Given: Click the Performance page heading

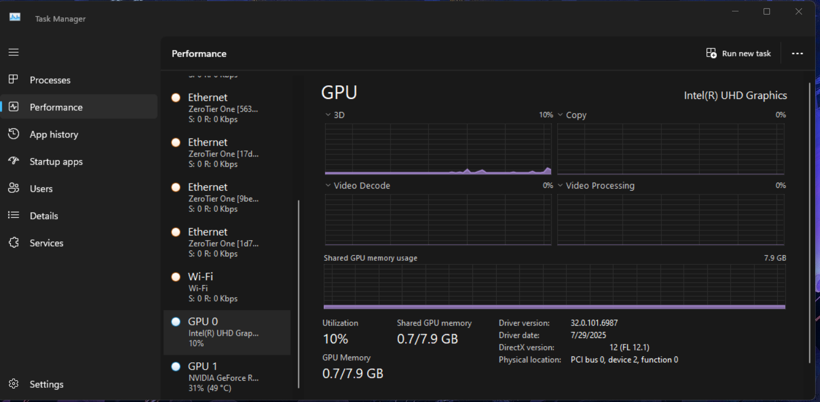Looking at the screenshot, I should click(199, 54).
